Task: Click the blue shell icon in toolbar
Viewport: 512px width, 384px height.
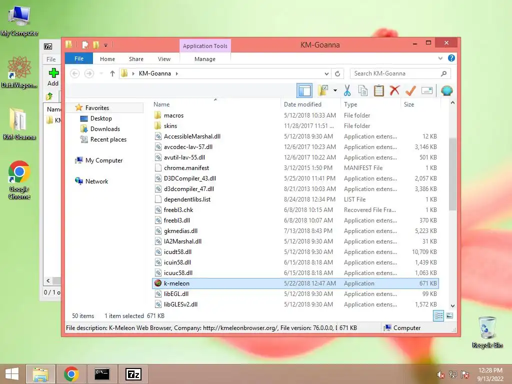Action: (446, 90)
